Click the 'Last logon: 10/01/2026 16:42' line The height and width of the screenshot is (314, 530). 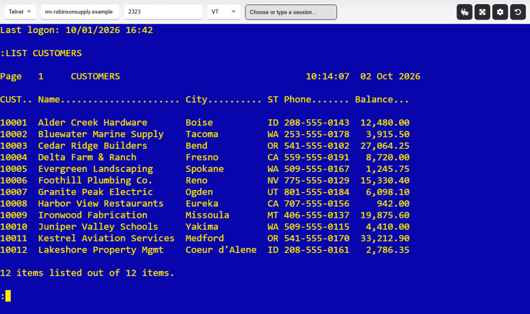77,30
